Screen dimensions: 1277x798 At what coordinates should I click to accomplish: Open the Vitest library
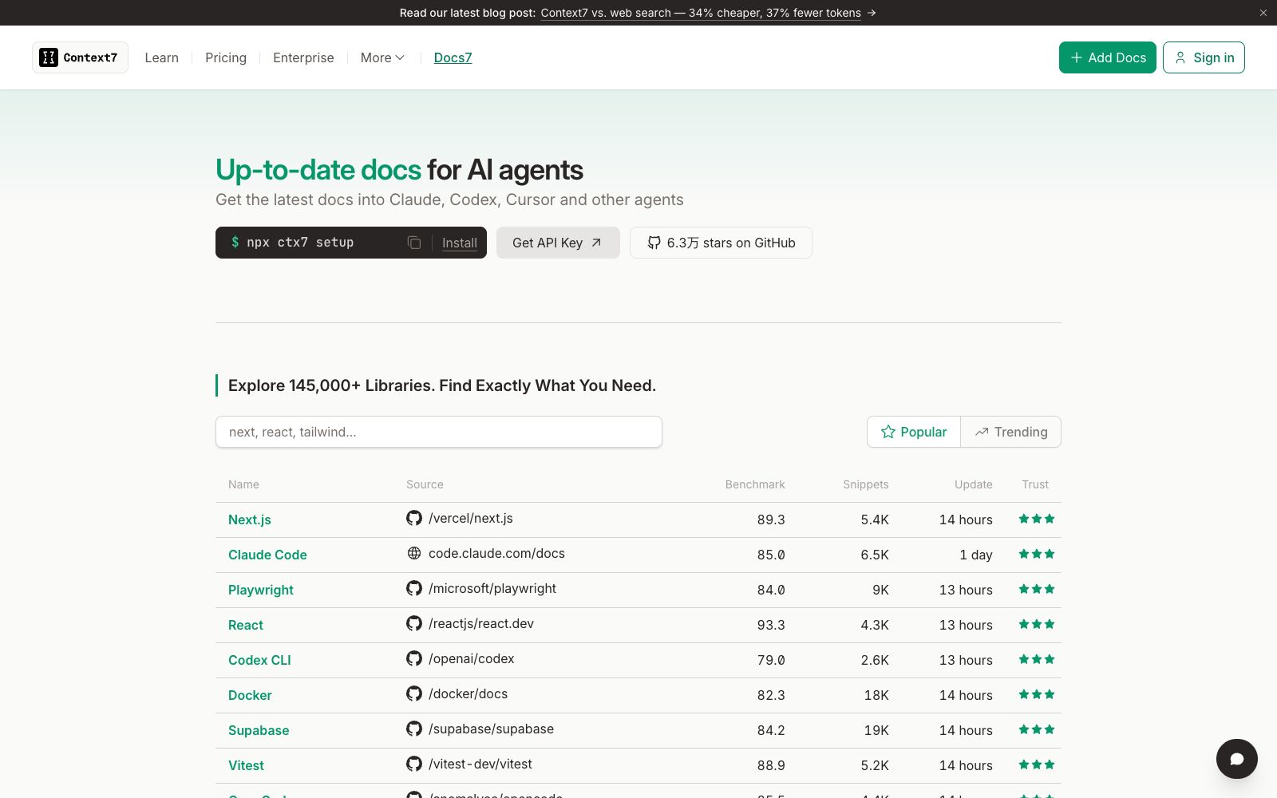(x=246, y=765)
